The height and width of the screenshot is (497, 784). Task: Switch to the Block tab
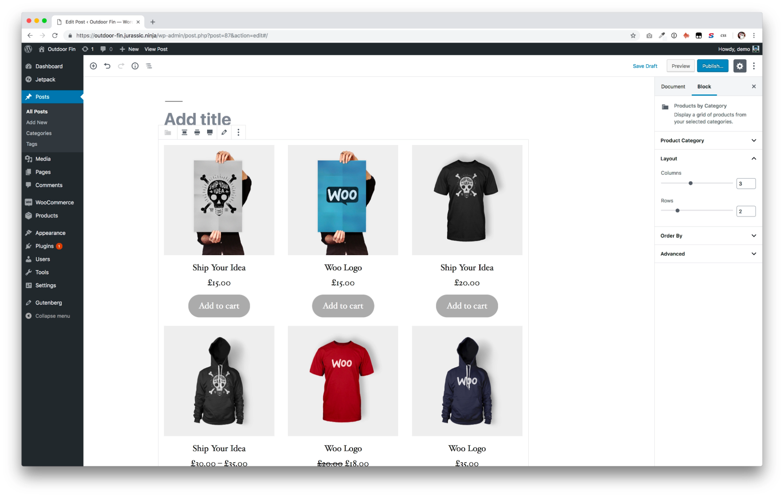coord(704,86)
